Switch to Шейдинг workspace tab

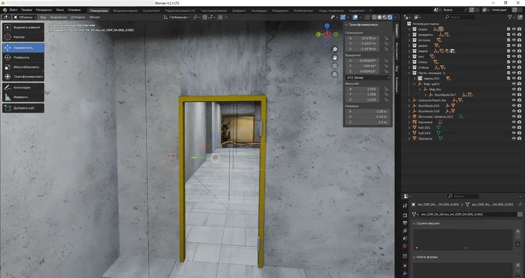tap(239, 10)
